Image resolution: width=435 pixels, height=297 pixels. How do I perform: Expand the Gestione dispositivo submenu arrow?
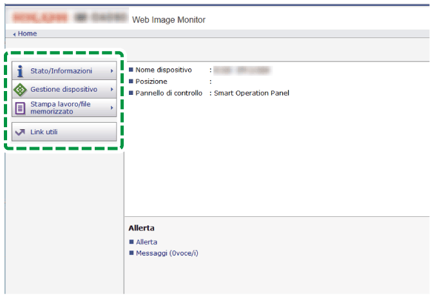111,89
